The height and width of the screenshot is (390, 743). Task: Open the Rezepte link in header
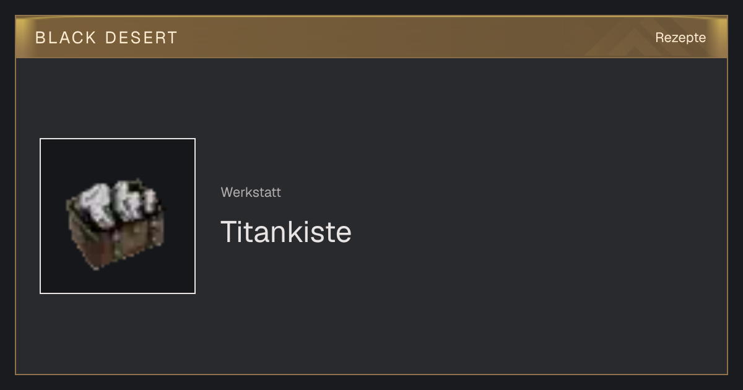[x=680, y=37]
